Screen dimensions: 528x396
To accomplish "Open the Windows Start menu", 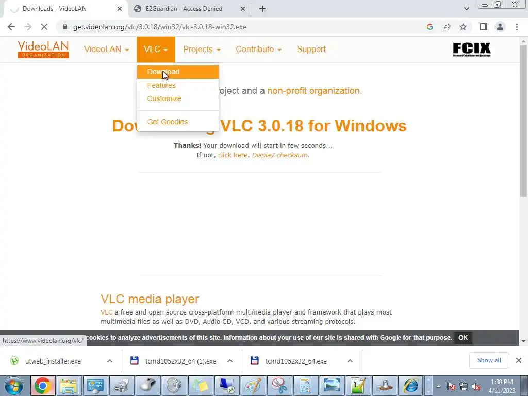I will (x=14, y=386).
